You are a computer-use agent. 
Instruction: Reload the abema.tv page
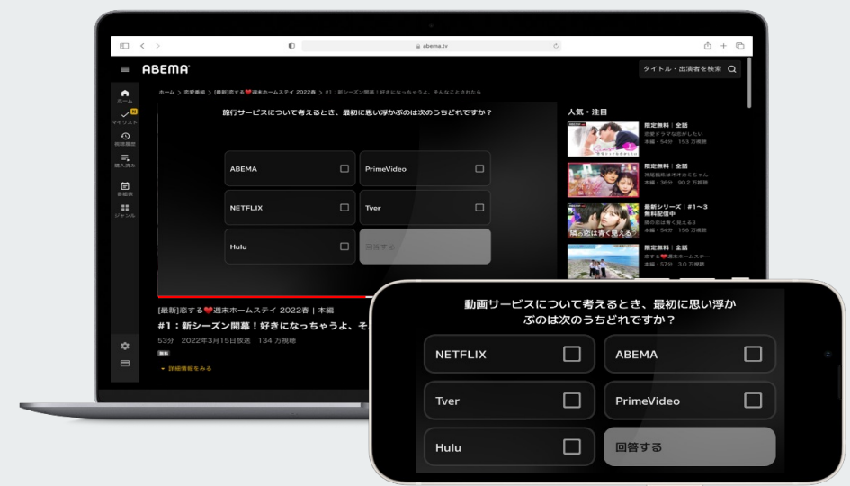pyautogui.click(x=556, y=46)
